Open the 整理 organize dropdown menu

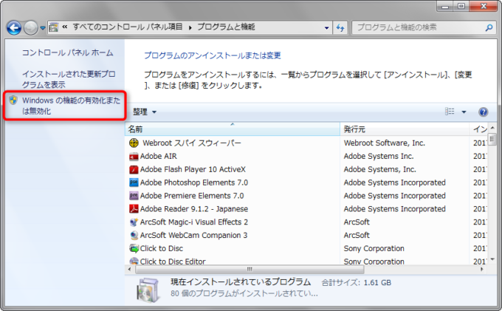pos(145,112)
